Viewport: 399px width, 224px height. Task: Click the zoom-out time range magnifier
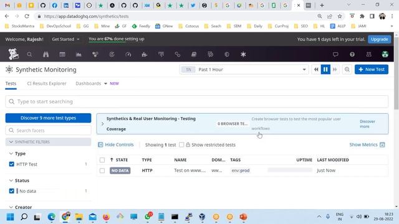pyautogui.click(x=347, y=69)
